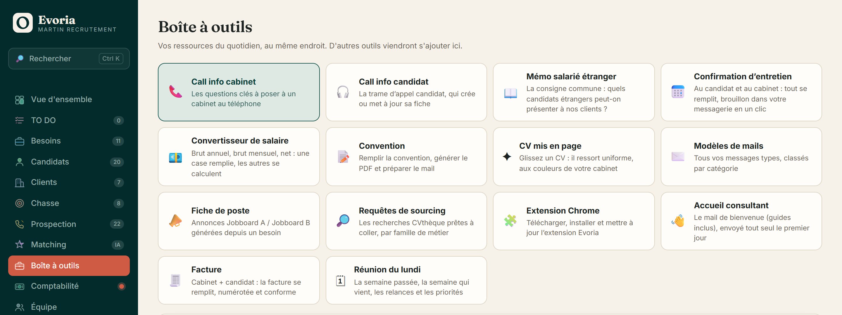The height and width of the screenshot is (315, 842).
Task: Click the red notification dot on Comptabilité
Action: tap(122, 286)
